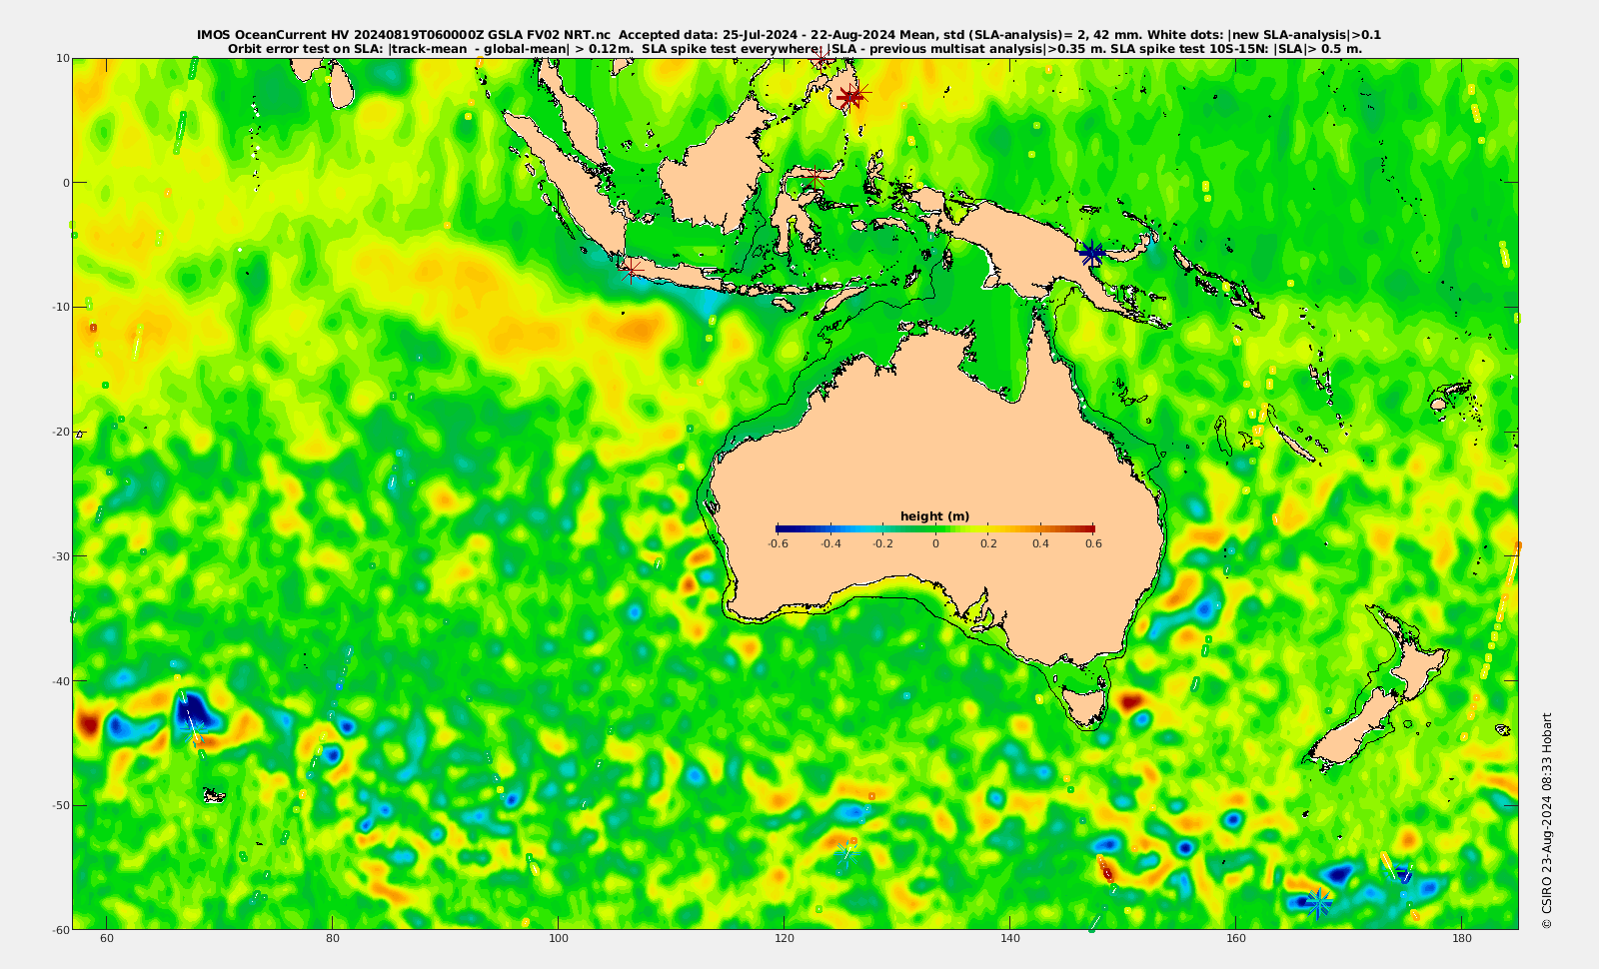The image size is (1599, 969).
Task: Click the cyan asterisk near 125E, 54S
Action: [x=846, y=852]
